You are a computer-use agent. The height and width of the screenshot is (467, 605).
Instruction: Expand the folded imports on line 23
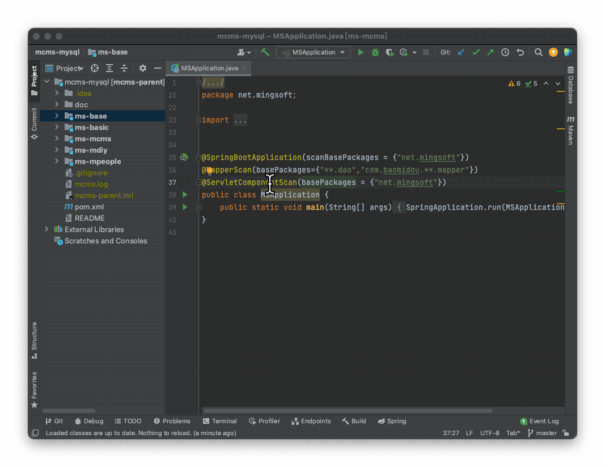pyautogui.click(x=198, y=120)
